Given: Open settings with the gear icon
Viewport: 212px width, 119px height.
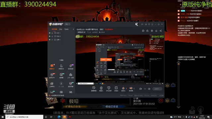Looking at the screenshot, I should coord(149,89).
